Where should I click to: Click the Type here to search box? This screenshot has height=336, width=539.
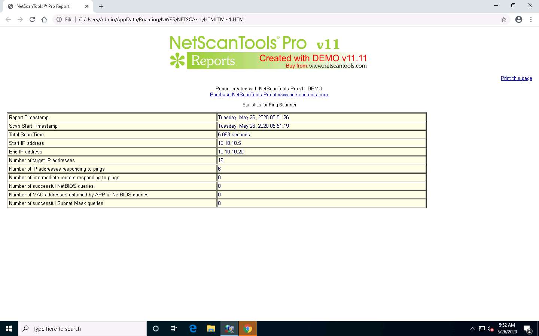coord(82,329)
